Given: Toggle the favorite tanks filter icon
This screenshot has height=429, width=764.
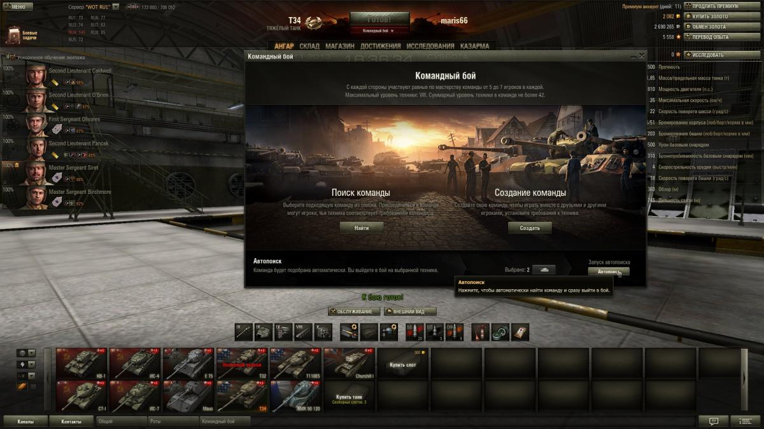Looking at the screenshot, I should point(23,386).
